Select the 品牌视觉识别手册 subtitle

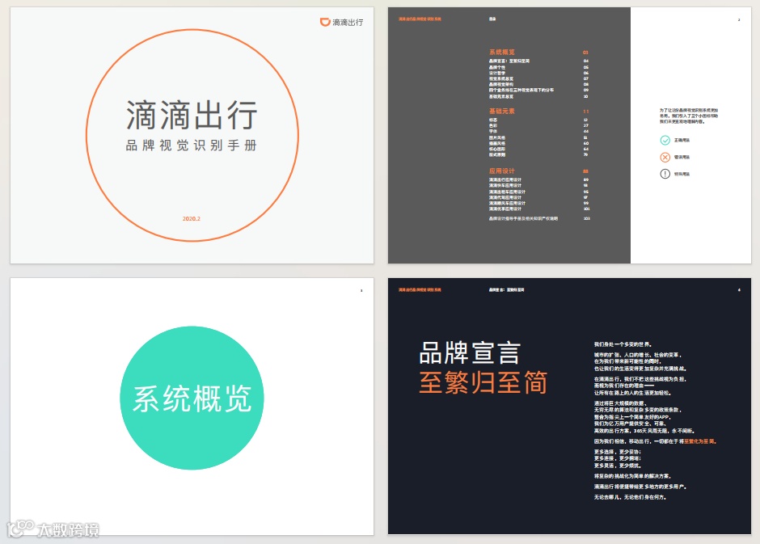coord(192,145)
